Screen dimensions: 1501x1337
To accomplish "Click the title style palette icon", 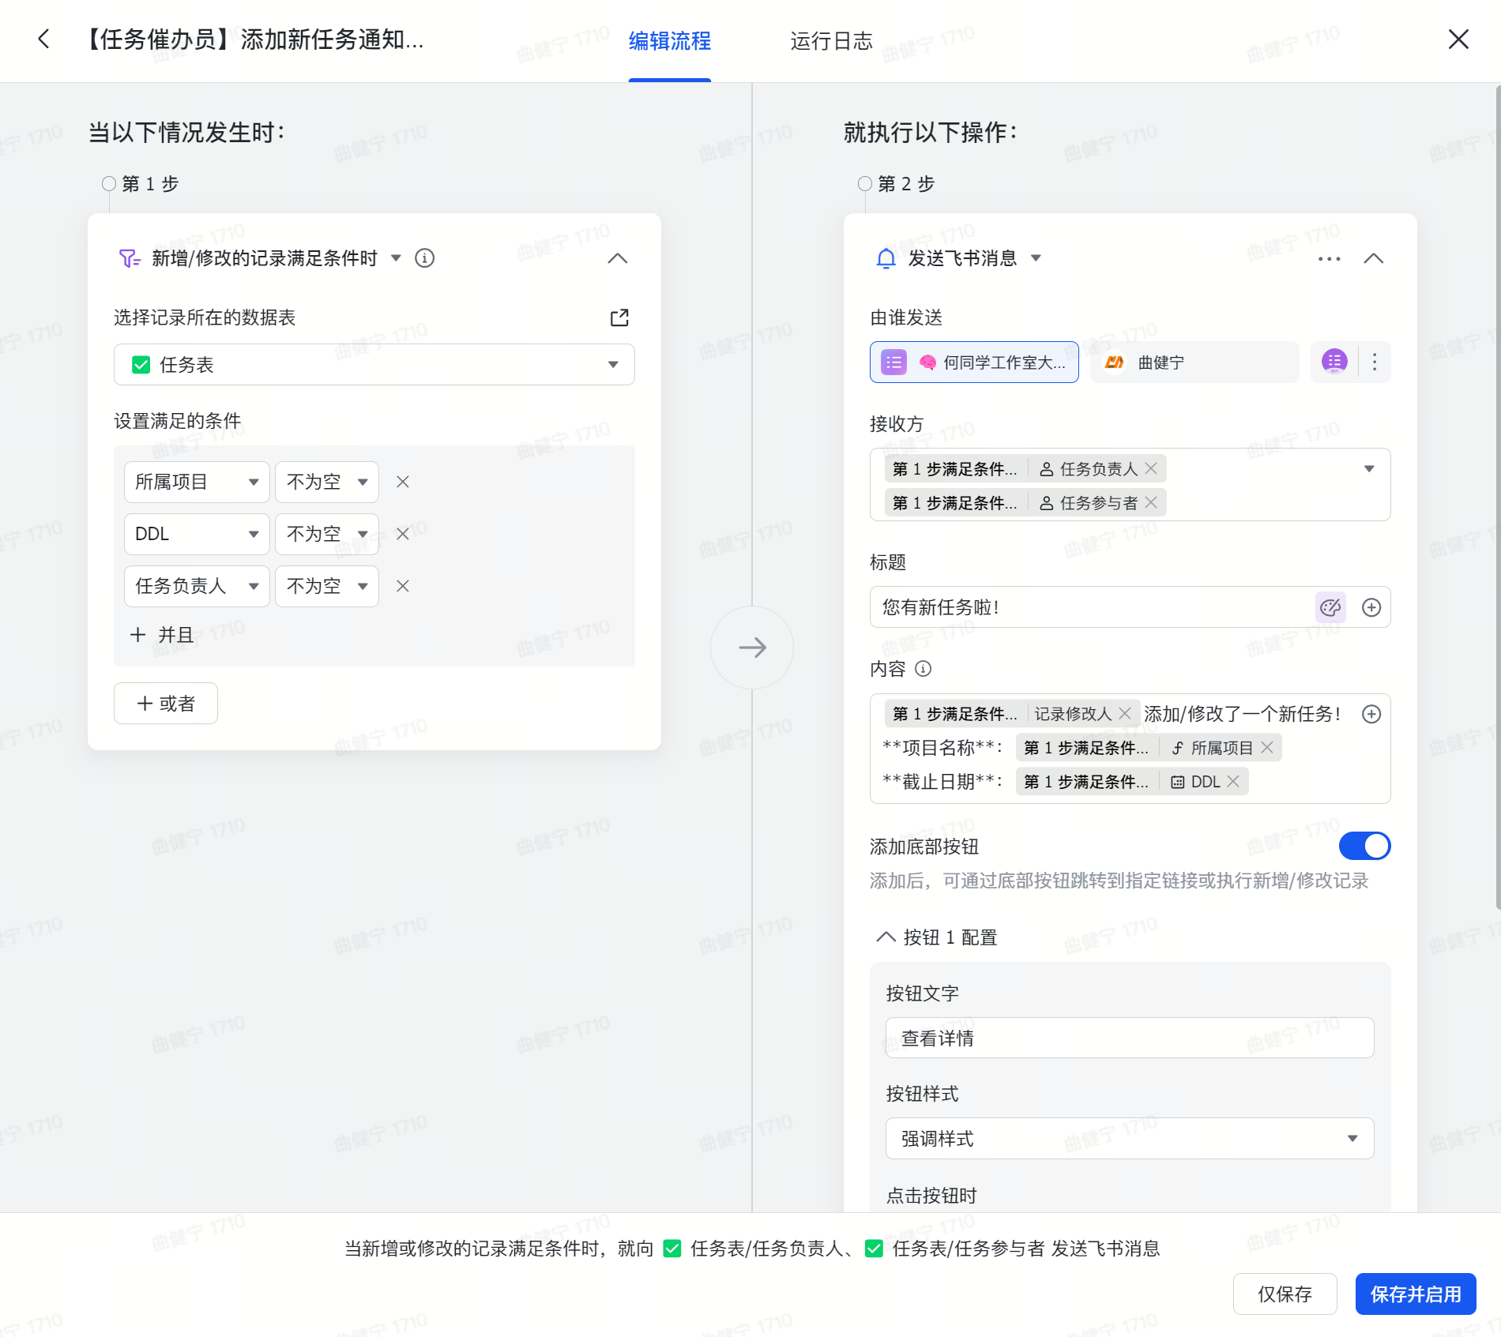I will coord(1330,607).
